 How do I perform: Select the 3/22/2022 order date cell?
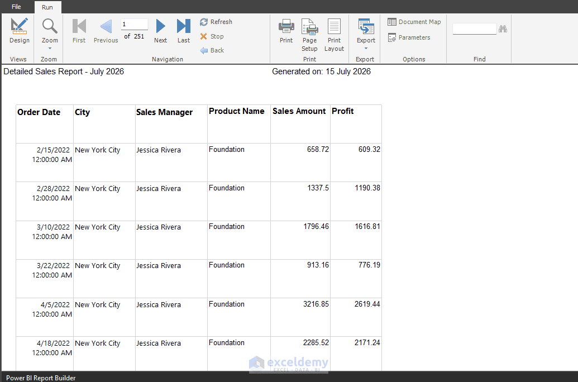click(x=45, y=278)
